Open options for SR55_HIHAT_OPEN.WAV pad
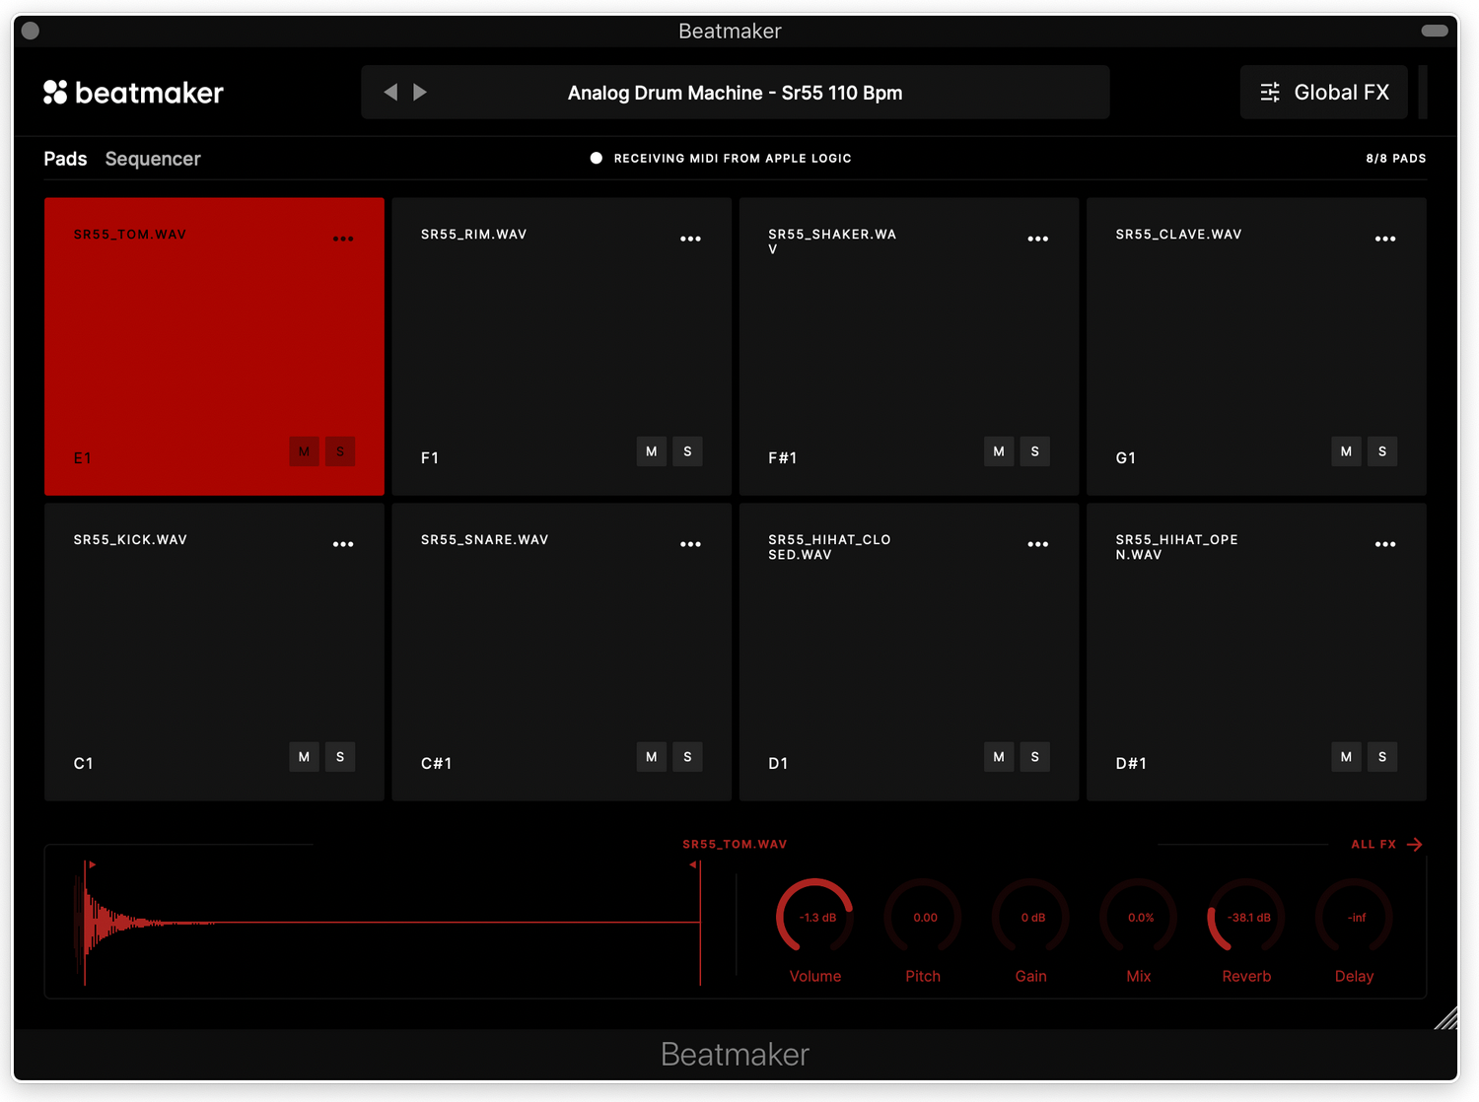The width and height of the screenshot is (1479, 1102). click(x=1384, y=543)
